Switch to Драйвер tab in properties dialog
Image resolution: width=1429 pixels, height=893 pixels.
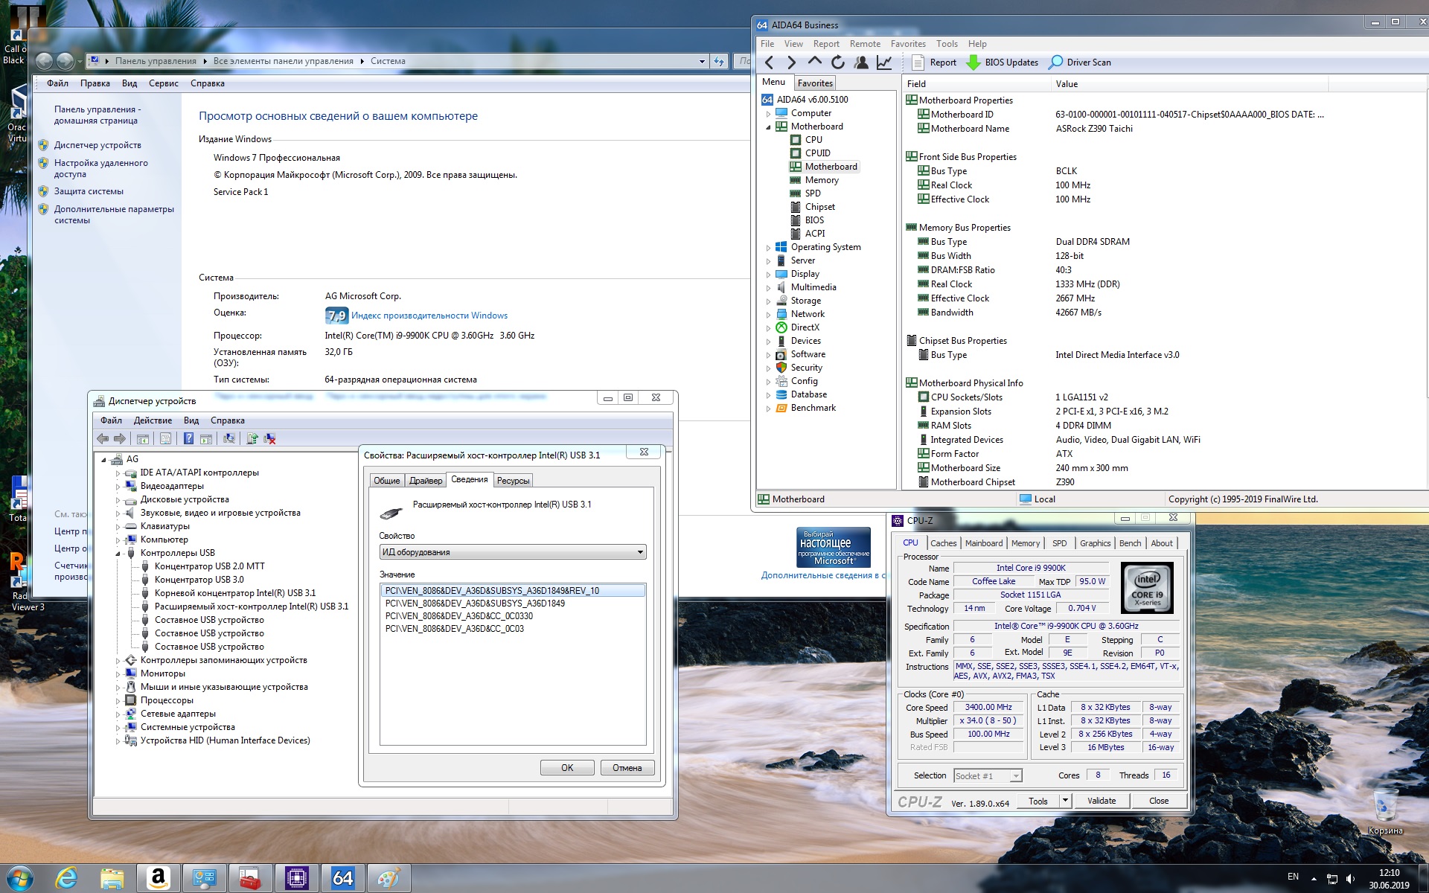pyautogui.click(x=426, y=481)
